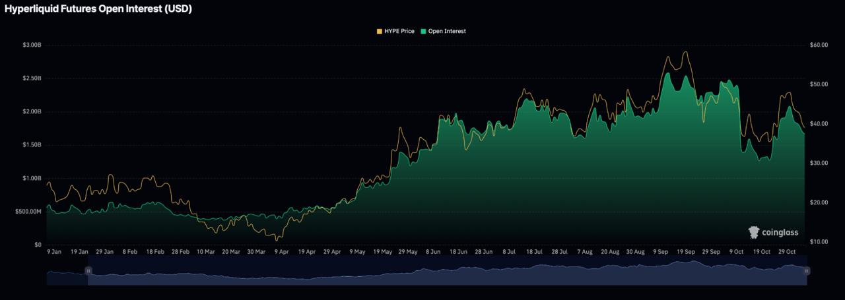Click the chart title Hyperliquid Futures Open Interest

(98, 9)
